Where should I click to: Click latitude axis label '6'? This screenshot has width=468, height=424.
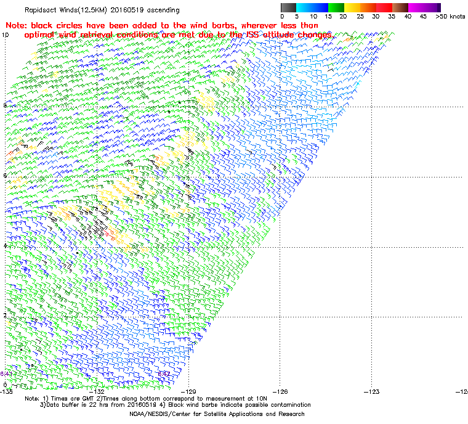[5, 176]
